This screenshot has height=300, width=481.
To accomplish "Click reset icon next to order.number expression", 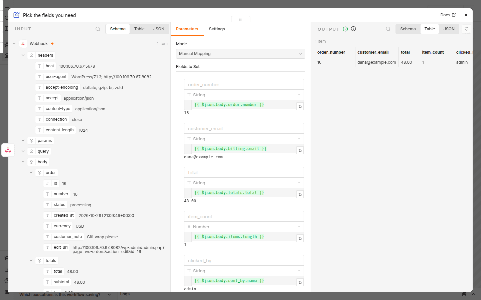I will [x=300, y=107].
